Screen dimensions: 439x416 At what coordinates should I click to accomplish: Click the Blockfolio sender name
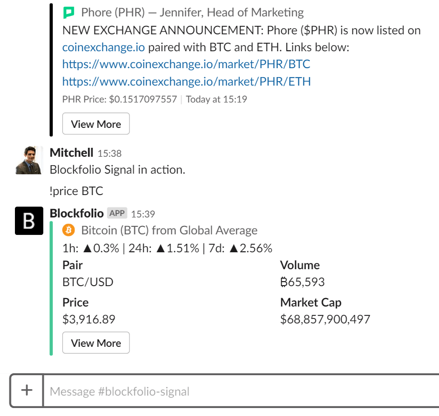pos(77,213)
